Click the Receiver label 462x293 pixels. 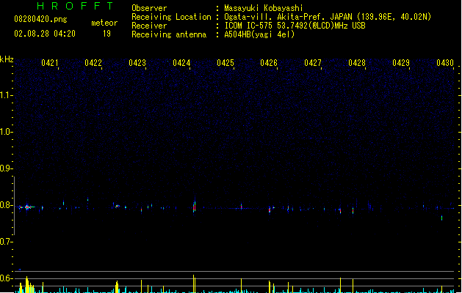149,26
